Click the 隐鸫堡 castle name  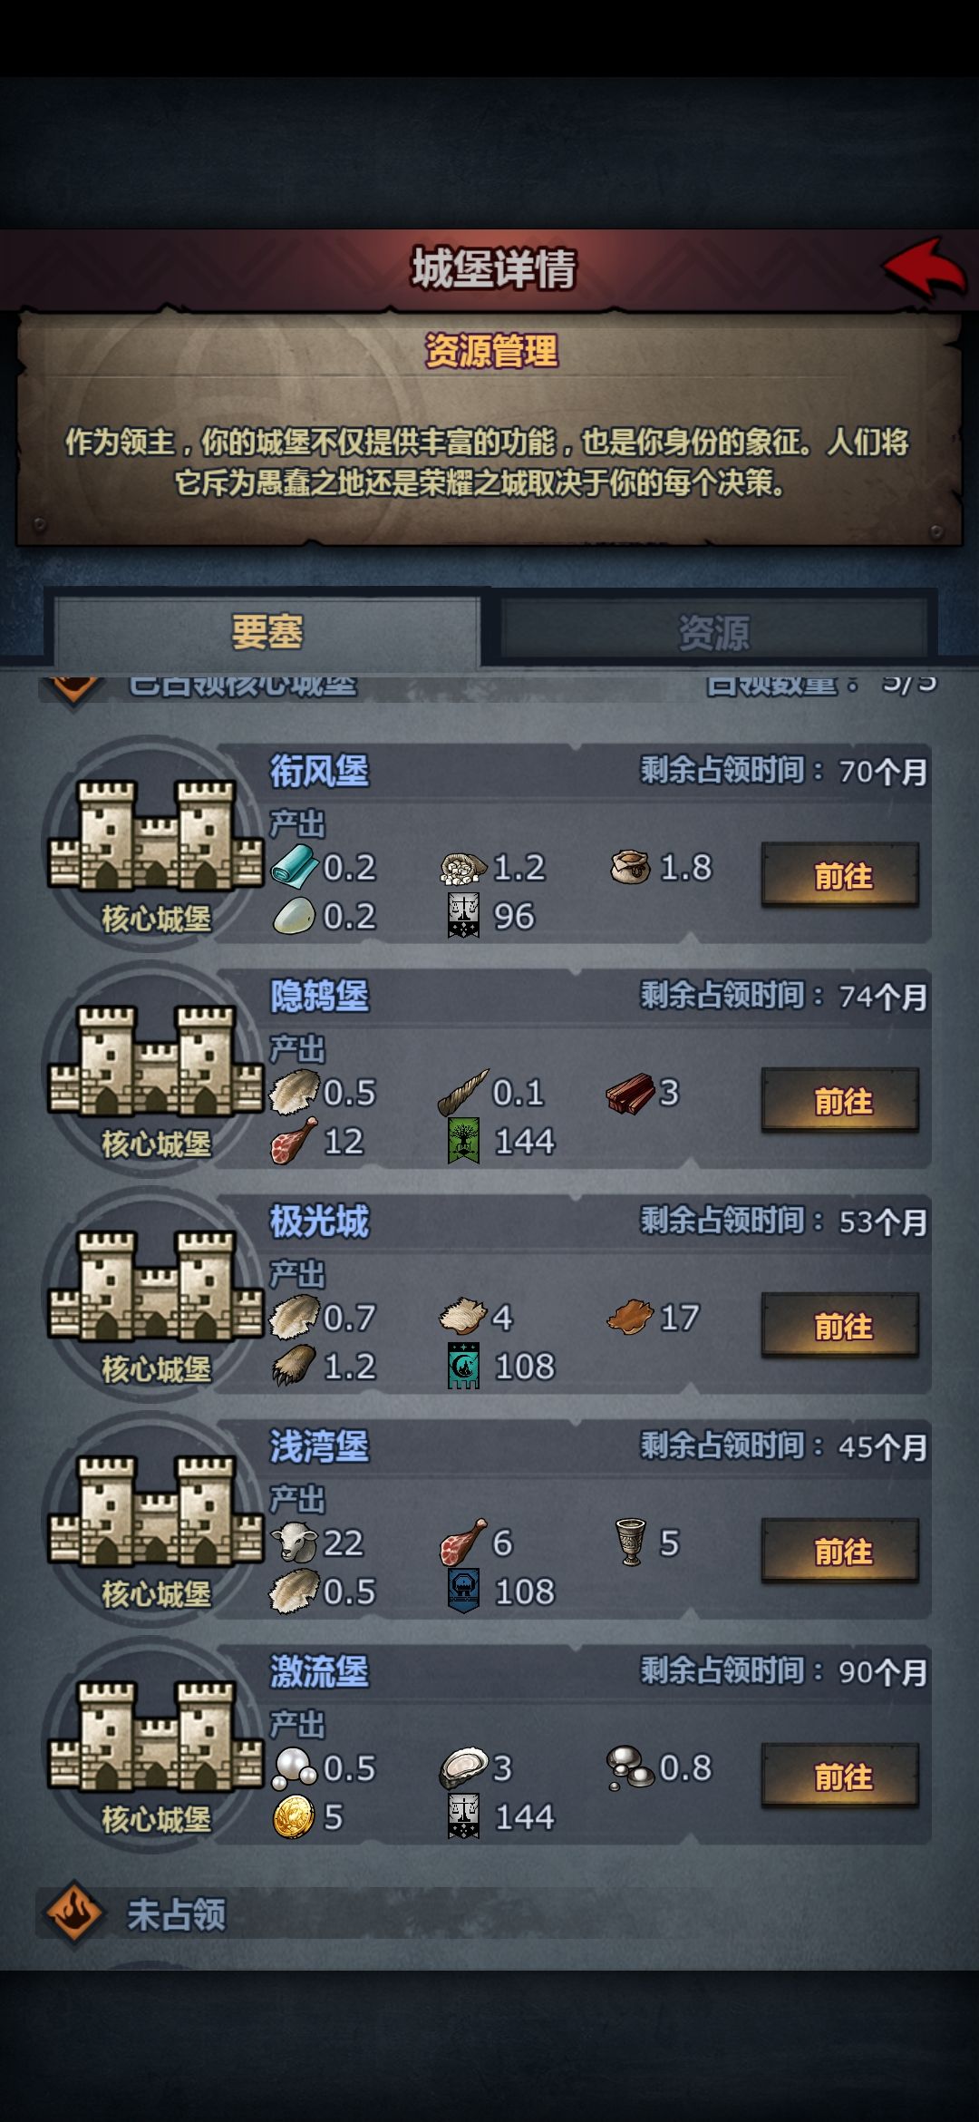coord(319,996)
